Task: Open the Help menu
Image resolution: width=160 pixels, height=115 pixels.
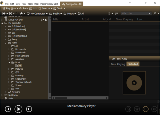Action: pos(37,4)
